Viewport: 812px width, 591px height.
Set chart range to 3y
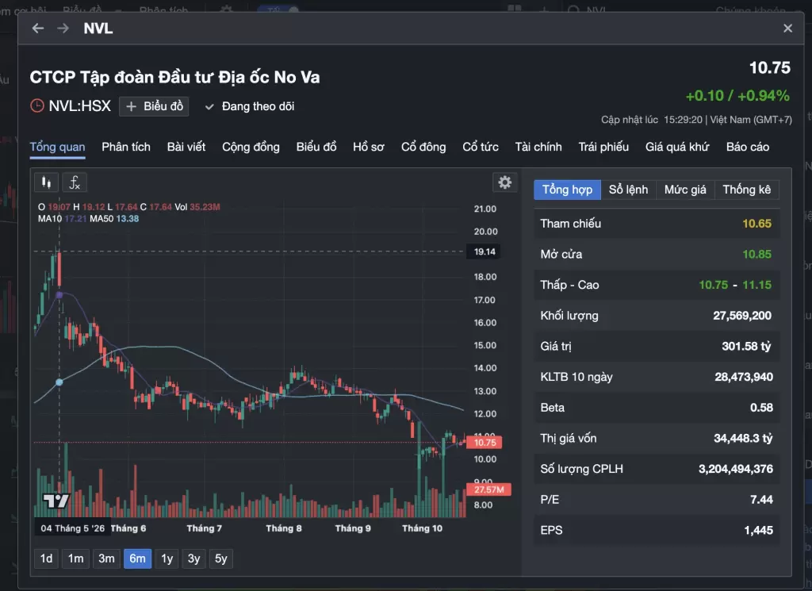click(193, 558)
